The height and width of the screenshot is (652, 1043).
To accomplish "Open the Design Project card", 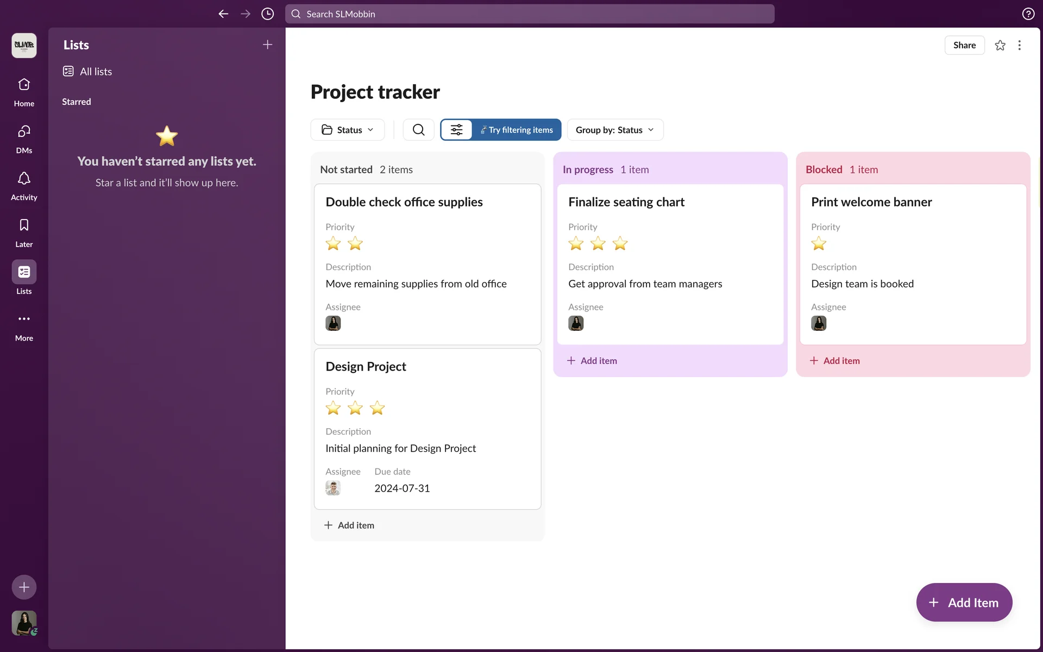I will 366,367.
